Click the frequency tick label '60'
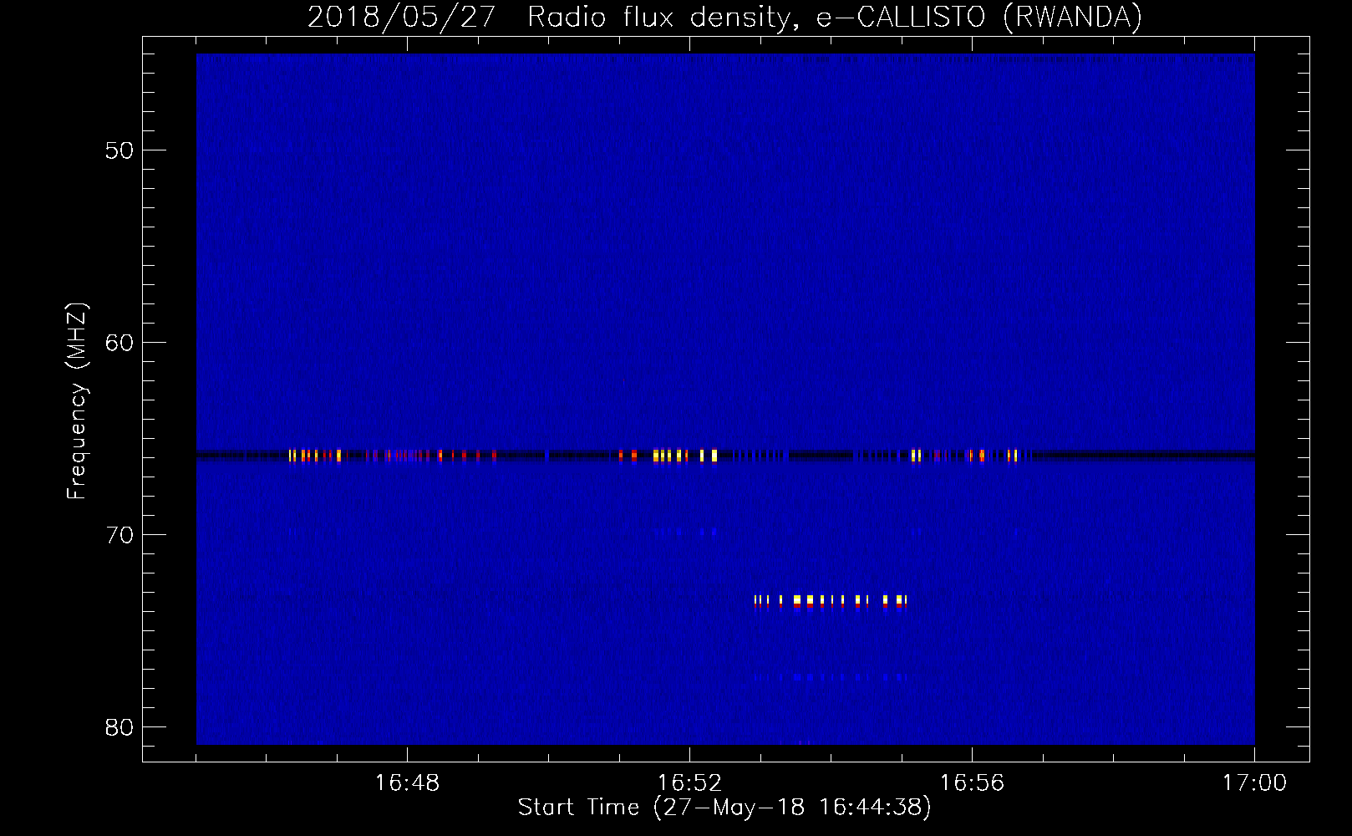 tap(119, 343)
